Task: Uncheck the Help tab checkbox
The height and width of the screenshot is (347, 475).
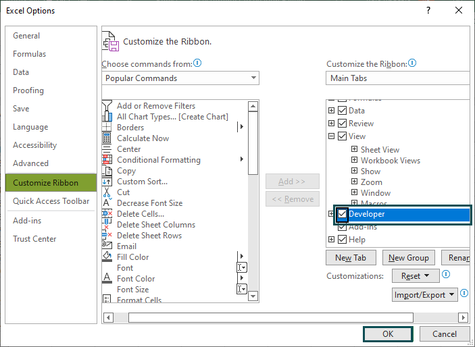Action: pos(342,239)
